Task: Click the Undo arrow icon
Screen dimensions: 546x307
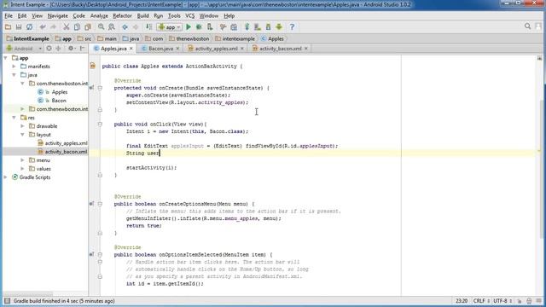Action: coord(43,26)
